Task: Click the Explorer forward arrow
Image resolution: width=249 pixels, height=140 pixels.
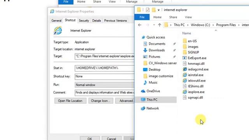Action: click(147, 25)
